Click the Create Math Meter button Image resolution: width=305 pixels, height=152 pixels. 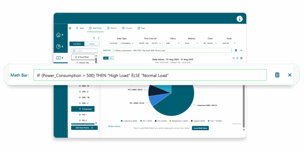pos(200,128)
